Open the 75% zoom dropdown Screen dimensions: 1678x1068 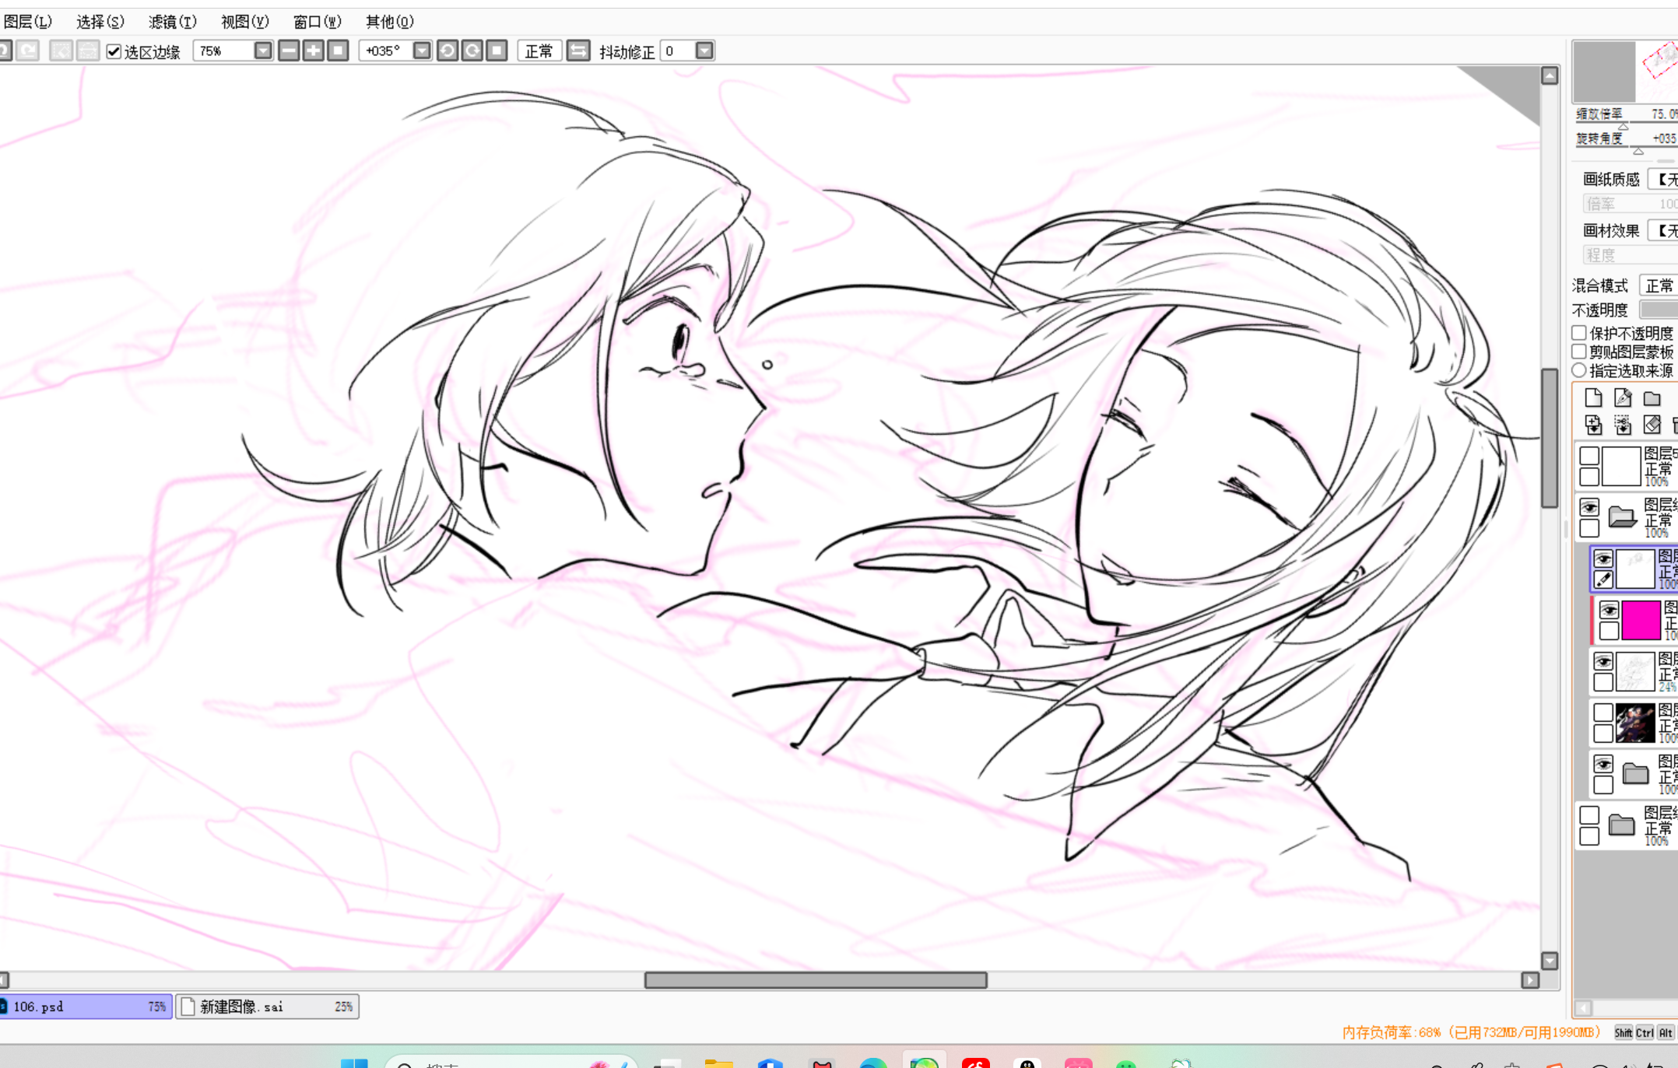tap(263, 51)
